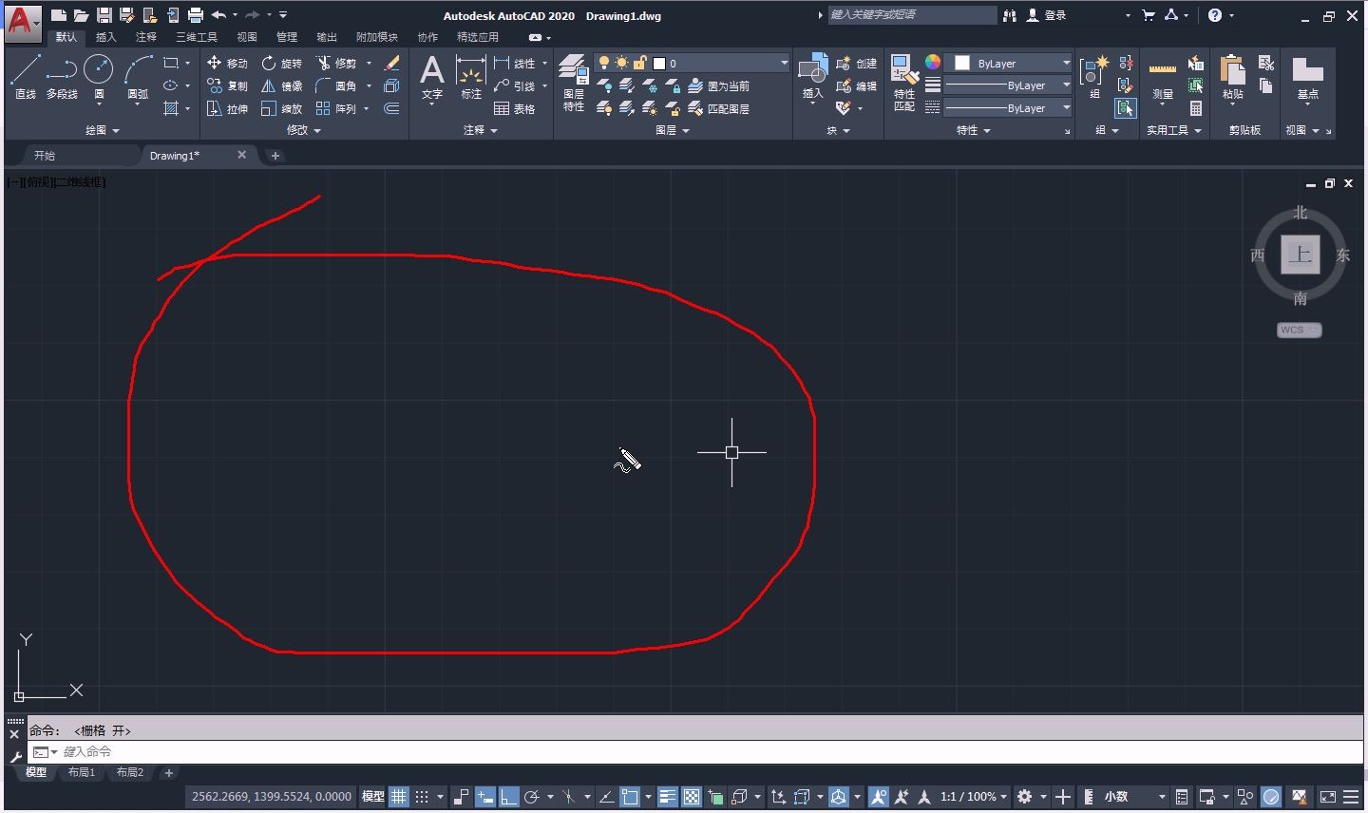This screenshot has width=1368, height=813.
Task: Open Layer Properties (图层特性)
Action: pyautogui.click(x=573, y=83)
